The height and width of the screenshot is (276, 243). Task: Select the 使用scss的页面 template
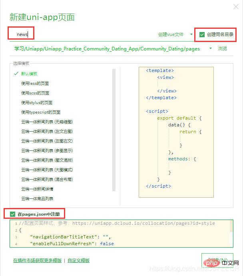pos(35,93)
